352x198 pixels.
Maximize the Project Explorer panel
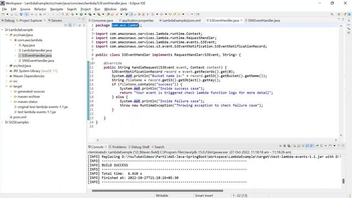click(83, 19)
